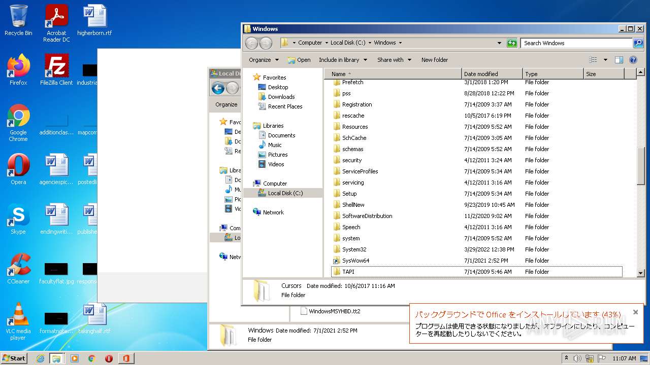Open explorer Help question mark icon
Image resolution: width=650 pixels, height=365 pixels.
tap(633, 60)
